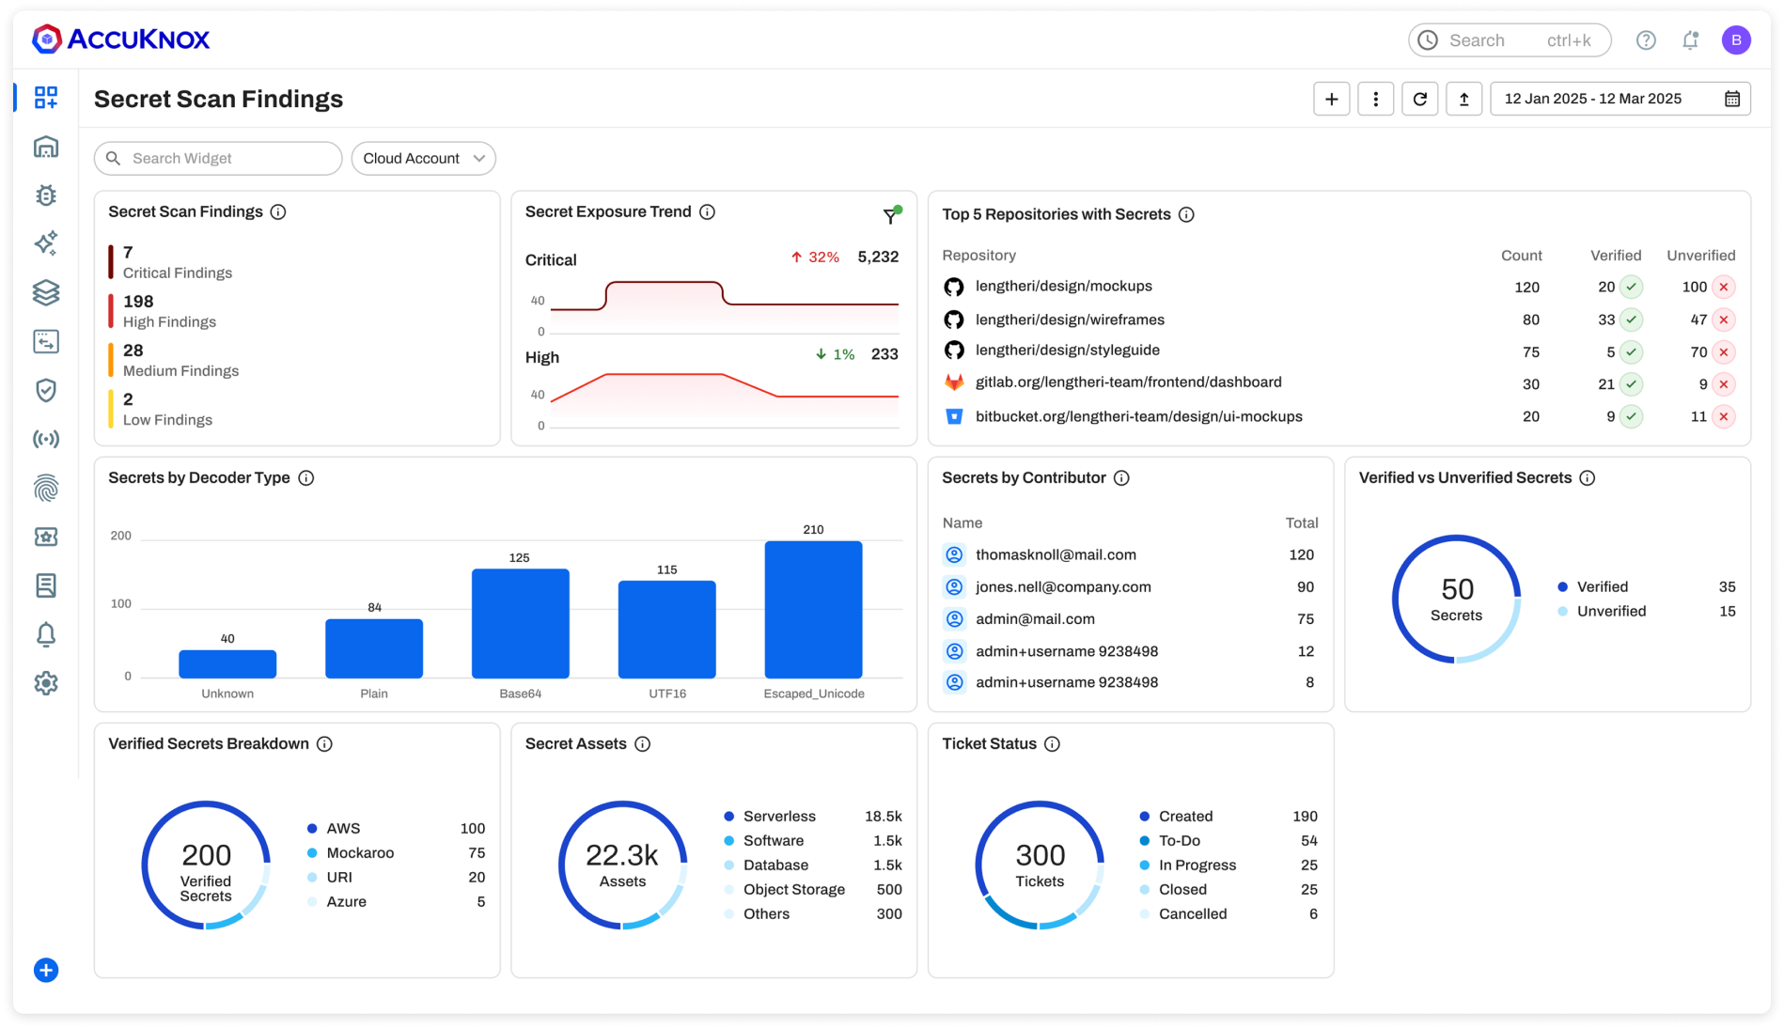The height and width of the screenshot is (1029, 1784).
Task: Click the shield Compliance icon in the sidebar
Action: (46, 390)
